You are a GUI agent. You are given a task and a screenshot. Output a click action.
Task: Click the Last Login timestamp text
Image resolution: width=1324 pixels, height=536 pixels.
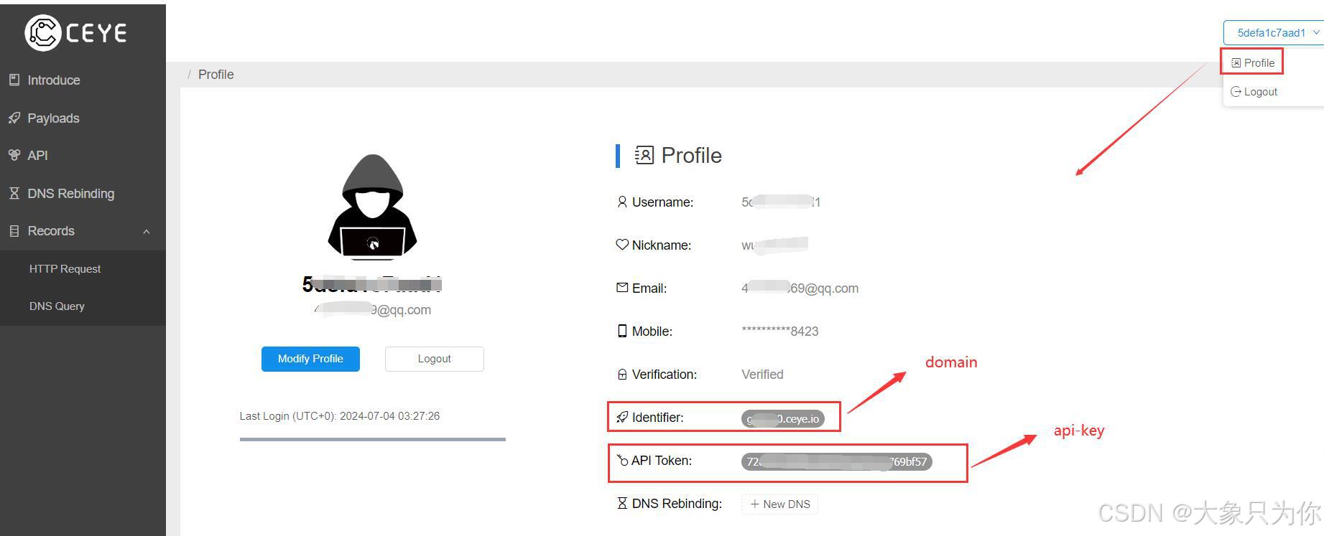click(x=340, y=416)
